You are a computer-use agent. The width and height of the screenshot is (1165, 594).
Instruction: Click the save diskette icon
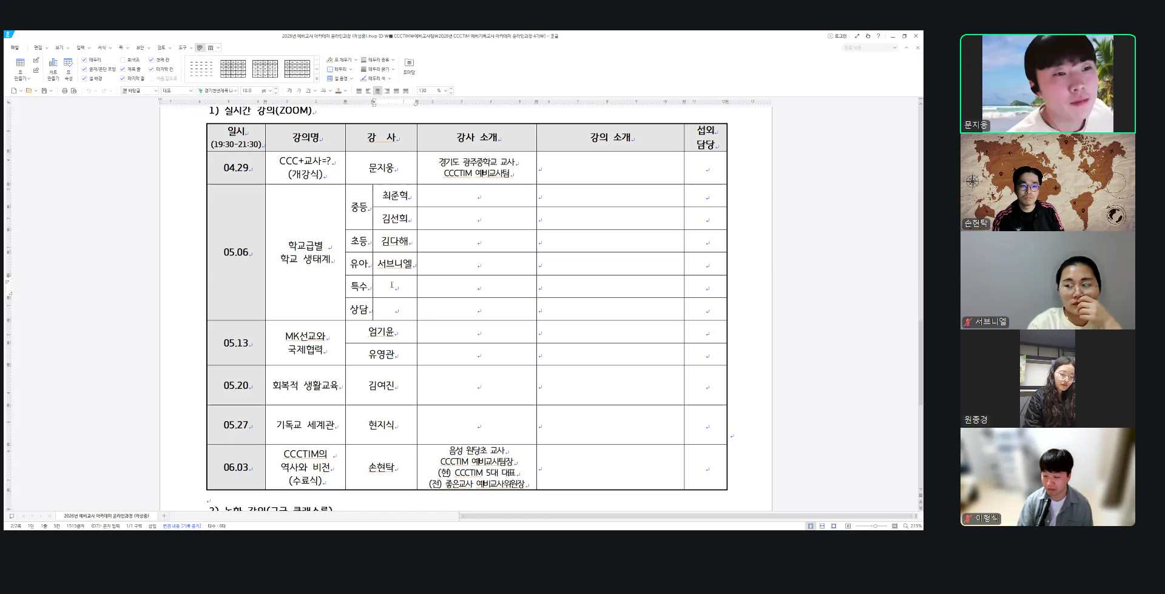pyautogui.click(x=44, y=90)
